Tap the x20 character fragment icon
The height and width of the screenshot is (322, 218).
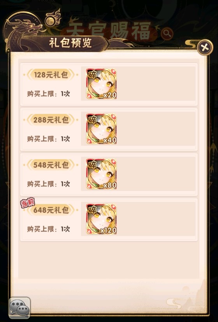[x=102, y=84]
